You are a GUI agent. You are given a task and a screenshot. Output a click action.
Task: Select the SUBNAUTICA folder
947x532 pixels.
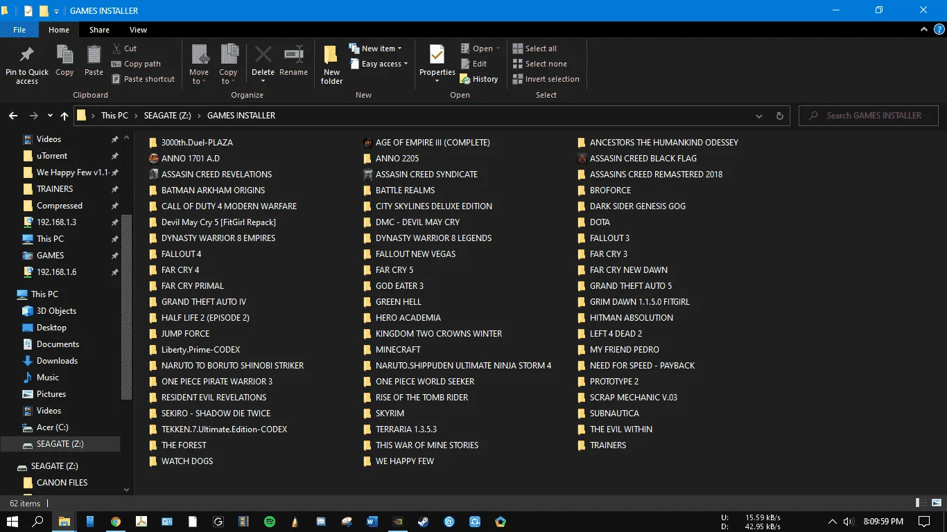pos(614,414)
